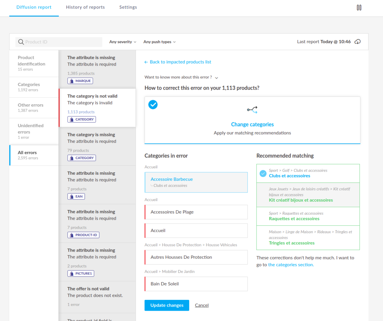Click the search magnifier icon
Screen dimensions: 383x321
[21, 42]
